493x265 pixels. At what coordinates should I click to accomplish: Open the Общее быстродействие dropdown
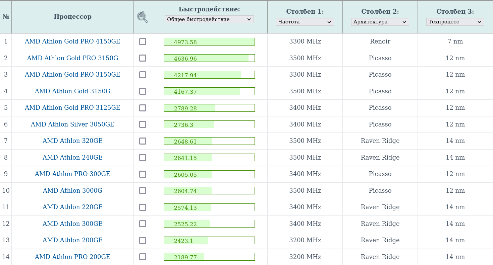[209, 19]
